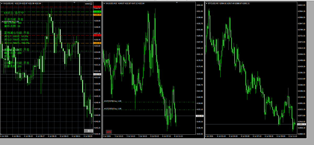This screenshot has width=314, height=145.
Task: Click the 减仓3: 900点, 100.0% line
Action: [x=17, y=43]
